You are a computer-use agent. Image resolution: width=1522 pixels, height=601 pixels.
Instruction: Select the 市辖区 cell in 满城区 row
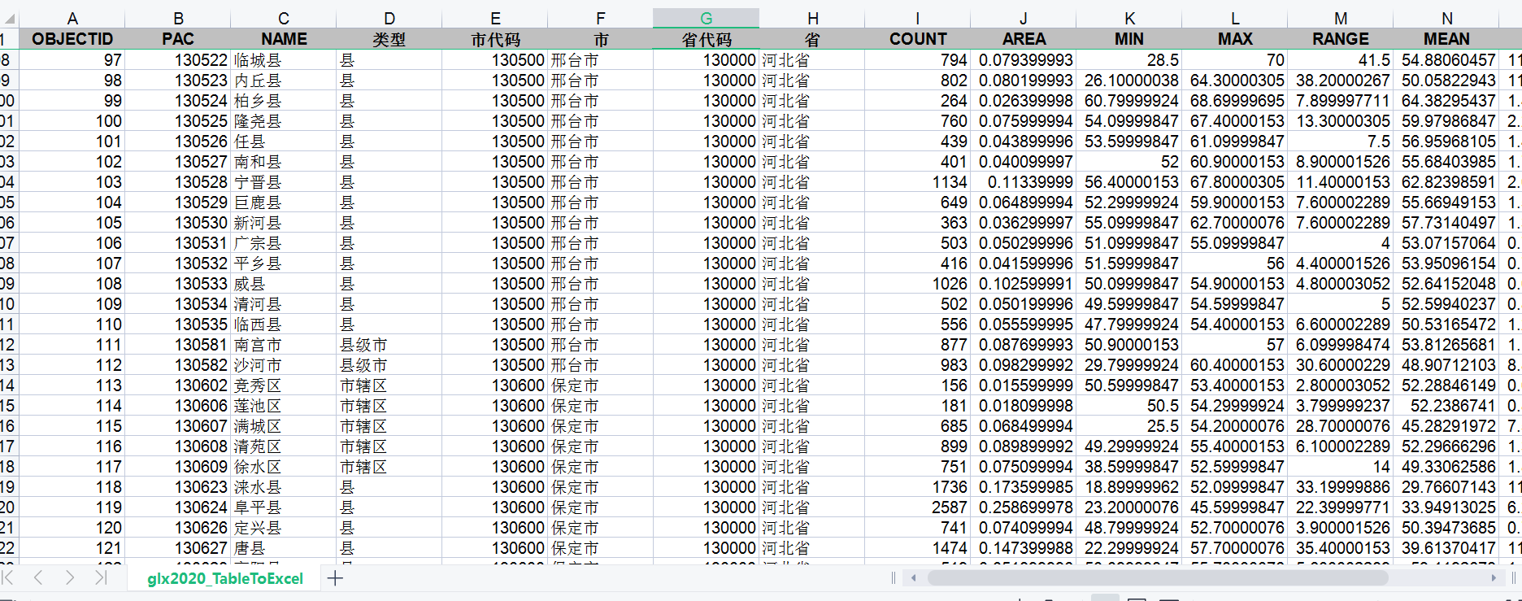click(389, 426)
